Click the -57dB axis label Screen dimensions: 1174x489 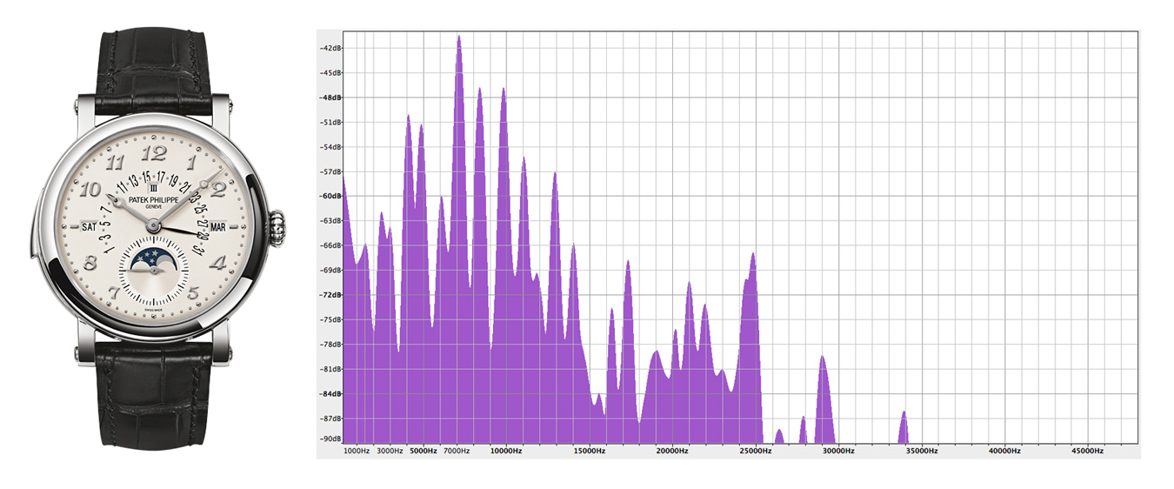330,171
